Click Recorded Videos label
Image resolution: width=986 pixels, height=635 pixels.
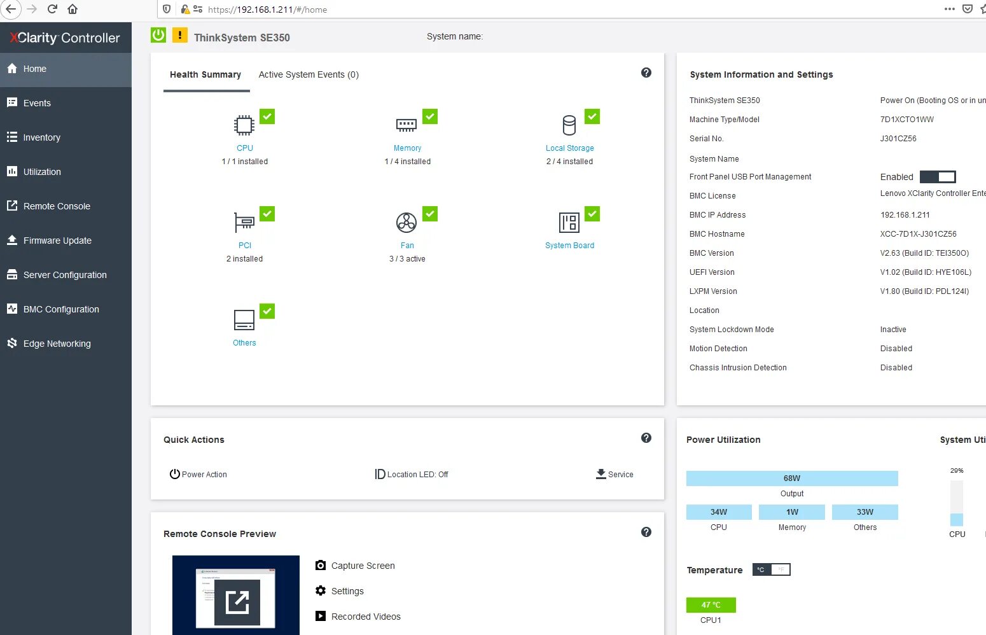point(366,617)
